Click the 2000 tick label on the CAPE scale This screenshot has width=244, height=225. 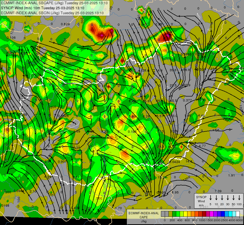coord(217,220)
